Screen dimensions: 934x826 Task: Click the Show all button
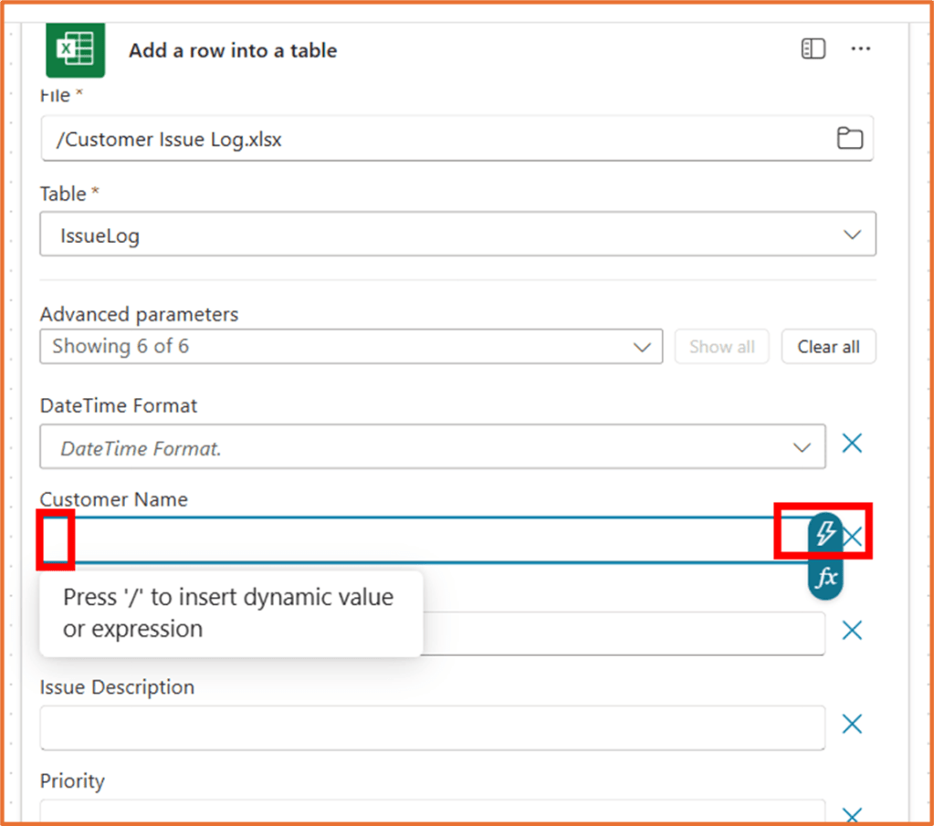pyautogui.click(x=721, y=347)
